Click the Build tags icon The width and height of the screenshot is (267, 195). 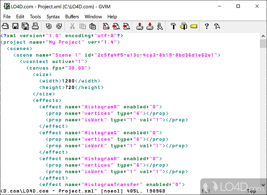tap(183, 26)
